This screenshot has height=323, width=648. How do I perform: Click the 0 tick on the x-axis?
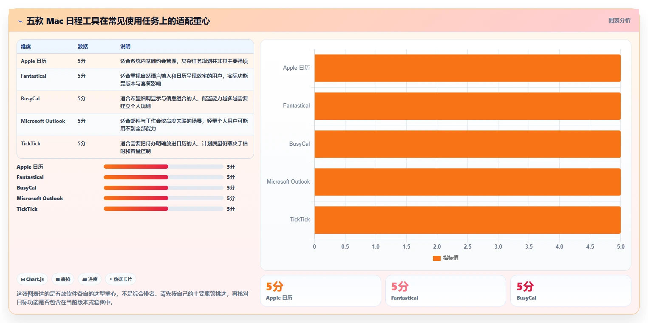[314, 246]
